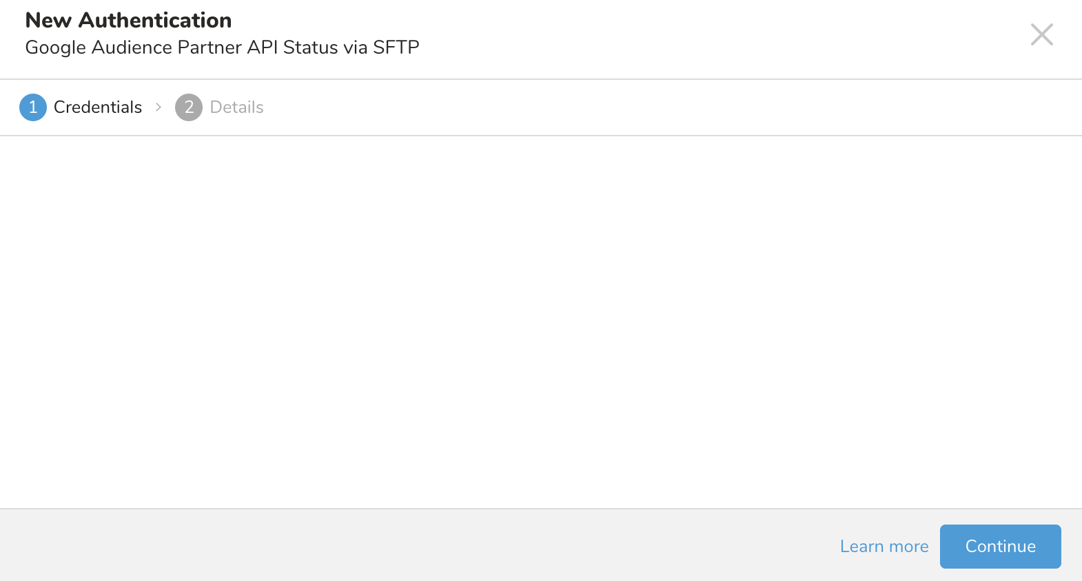
Task: Close the New Authentication dialog
Action: [x=1041, y=34]
